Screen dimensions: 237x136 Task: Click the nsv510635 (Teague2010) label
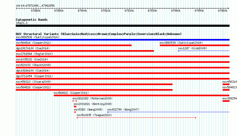(94, 115)
